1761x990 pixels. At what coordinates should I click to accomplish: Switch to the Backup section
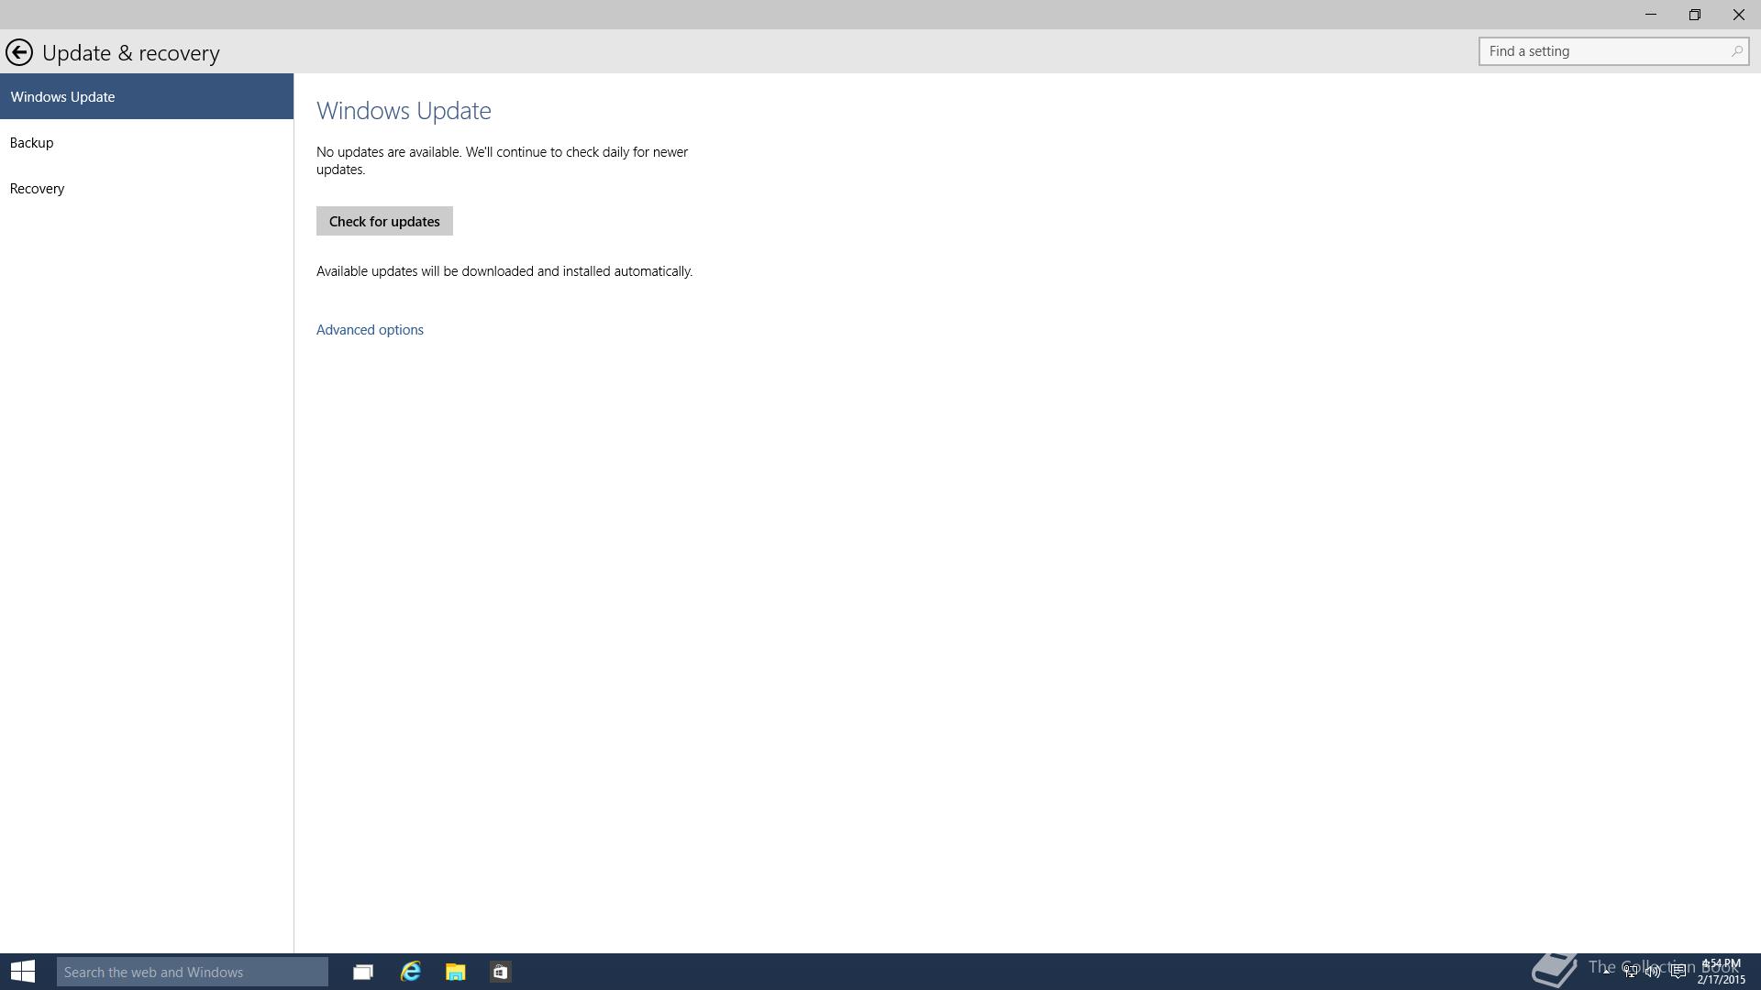tap(147, 142)
